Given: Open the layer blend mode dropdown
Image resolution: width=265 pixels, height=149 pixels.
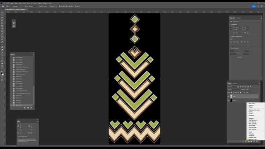Looking at the screenshot, I should [234, 90].
